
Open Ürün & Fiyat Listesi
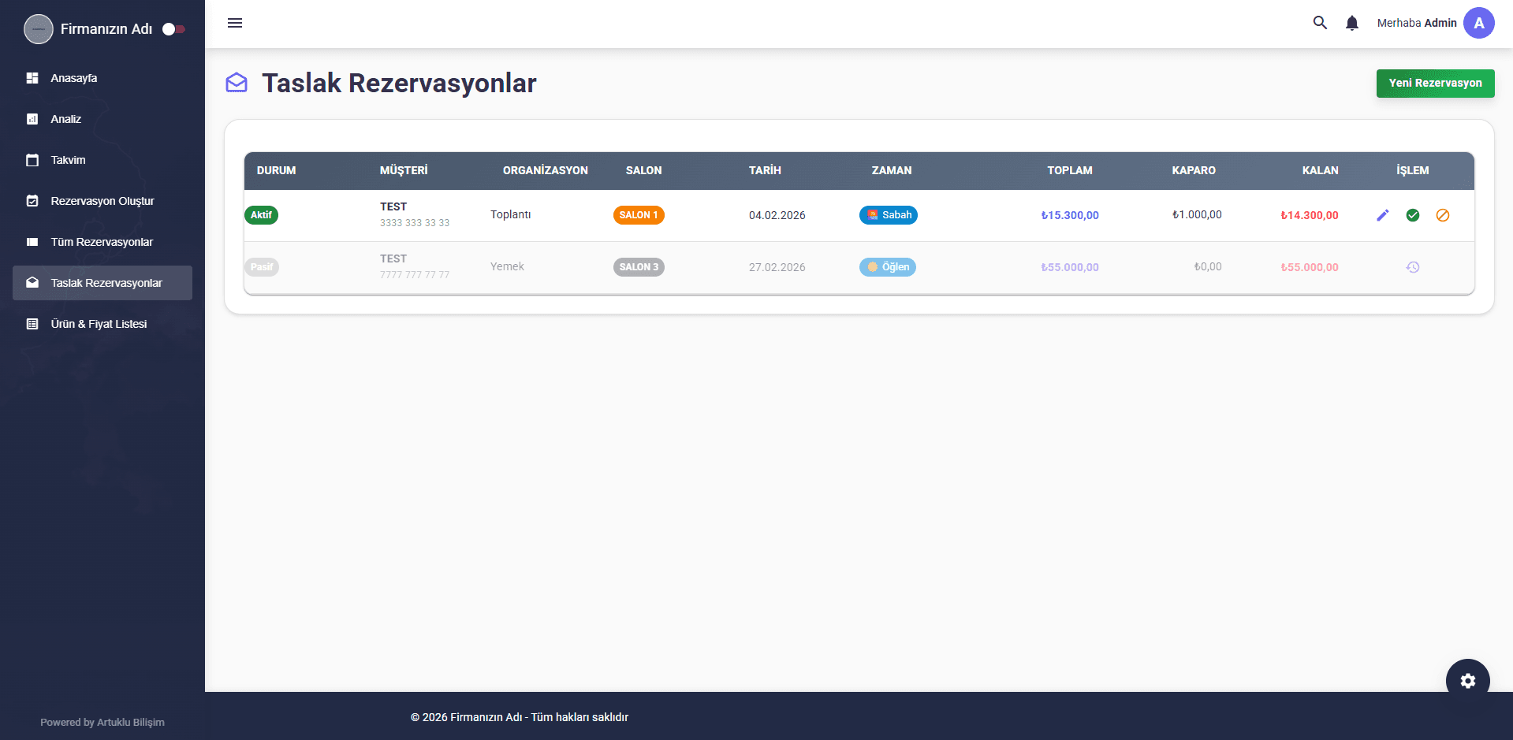tap(99, 324)
